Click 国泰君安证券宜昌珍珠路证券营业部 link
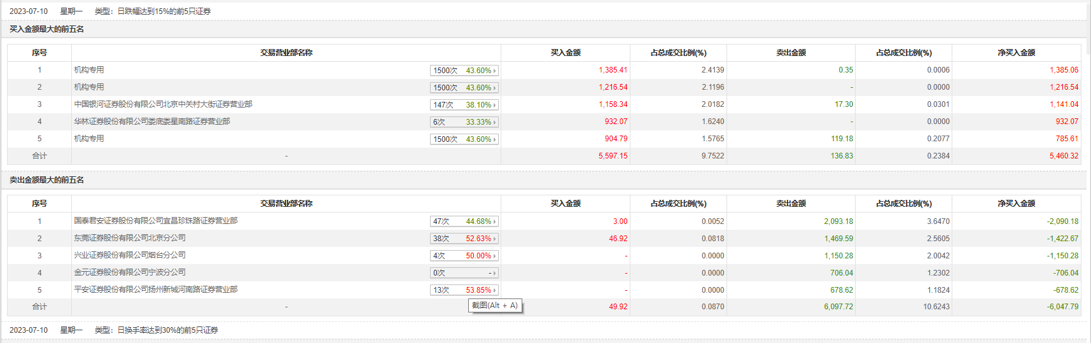Screen dimensions: 1091x343 tap(155, 221)
